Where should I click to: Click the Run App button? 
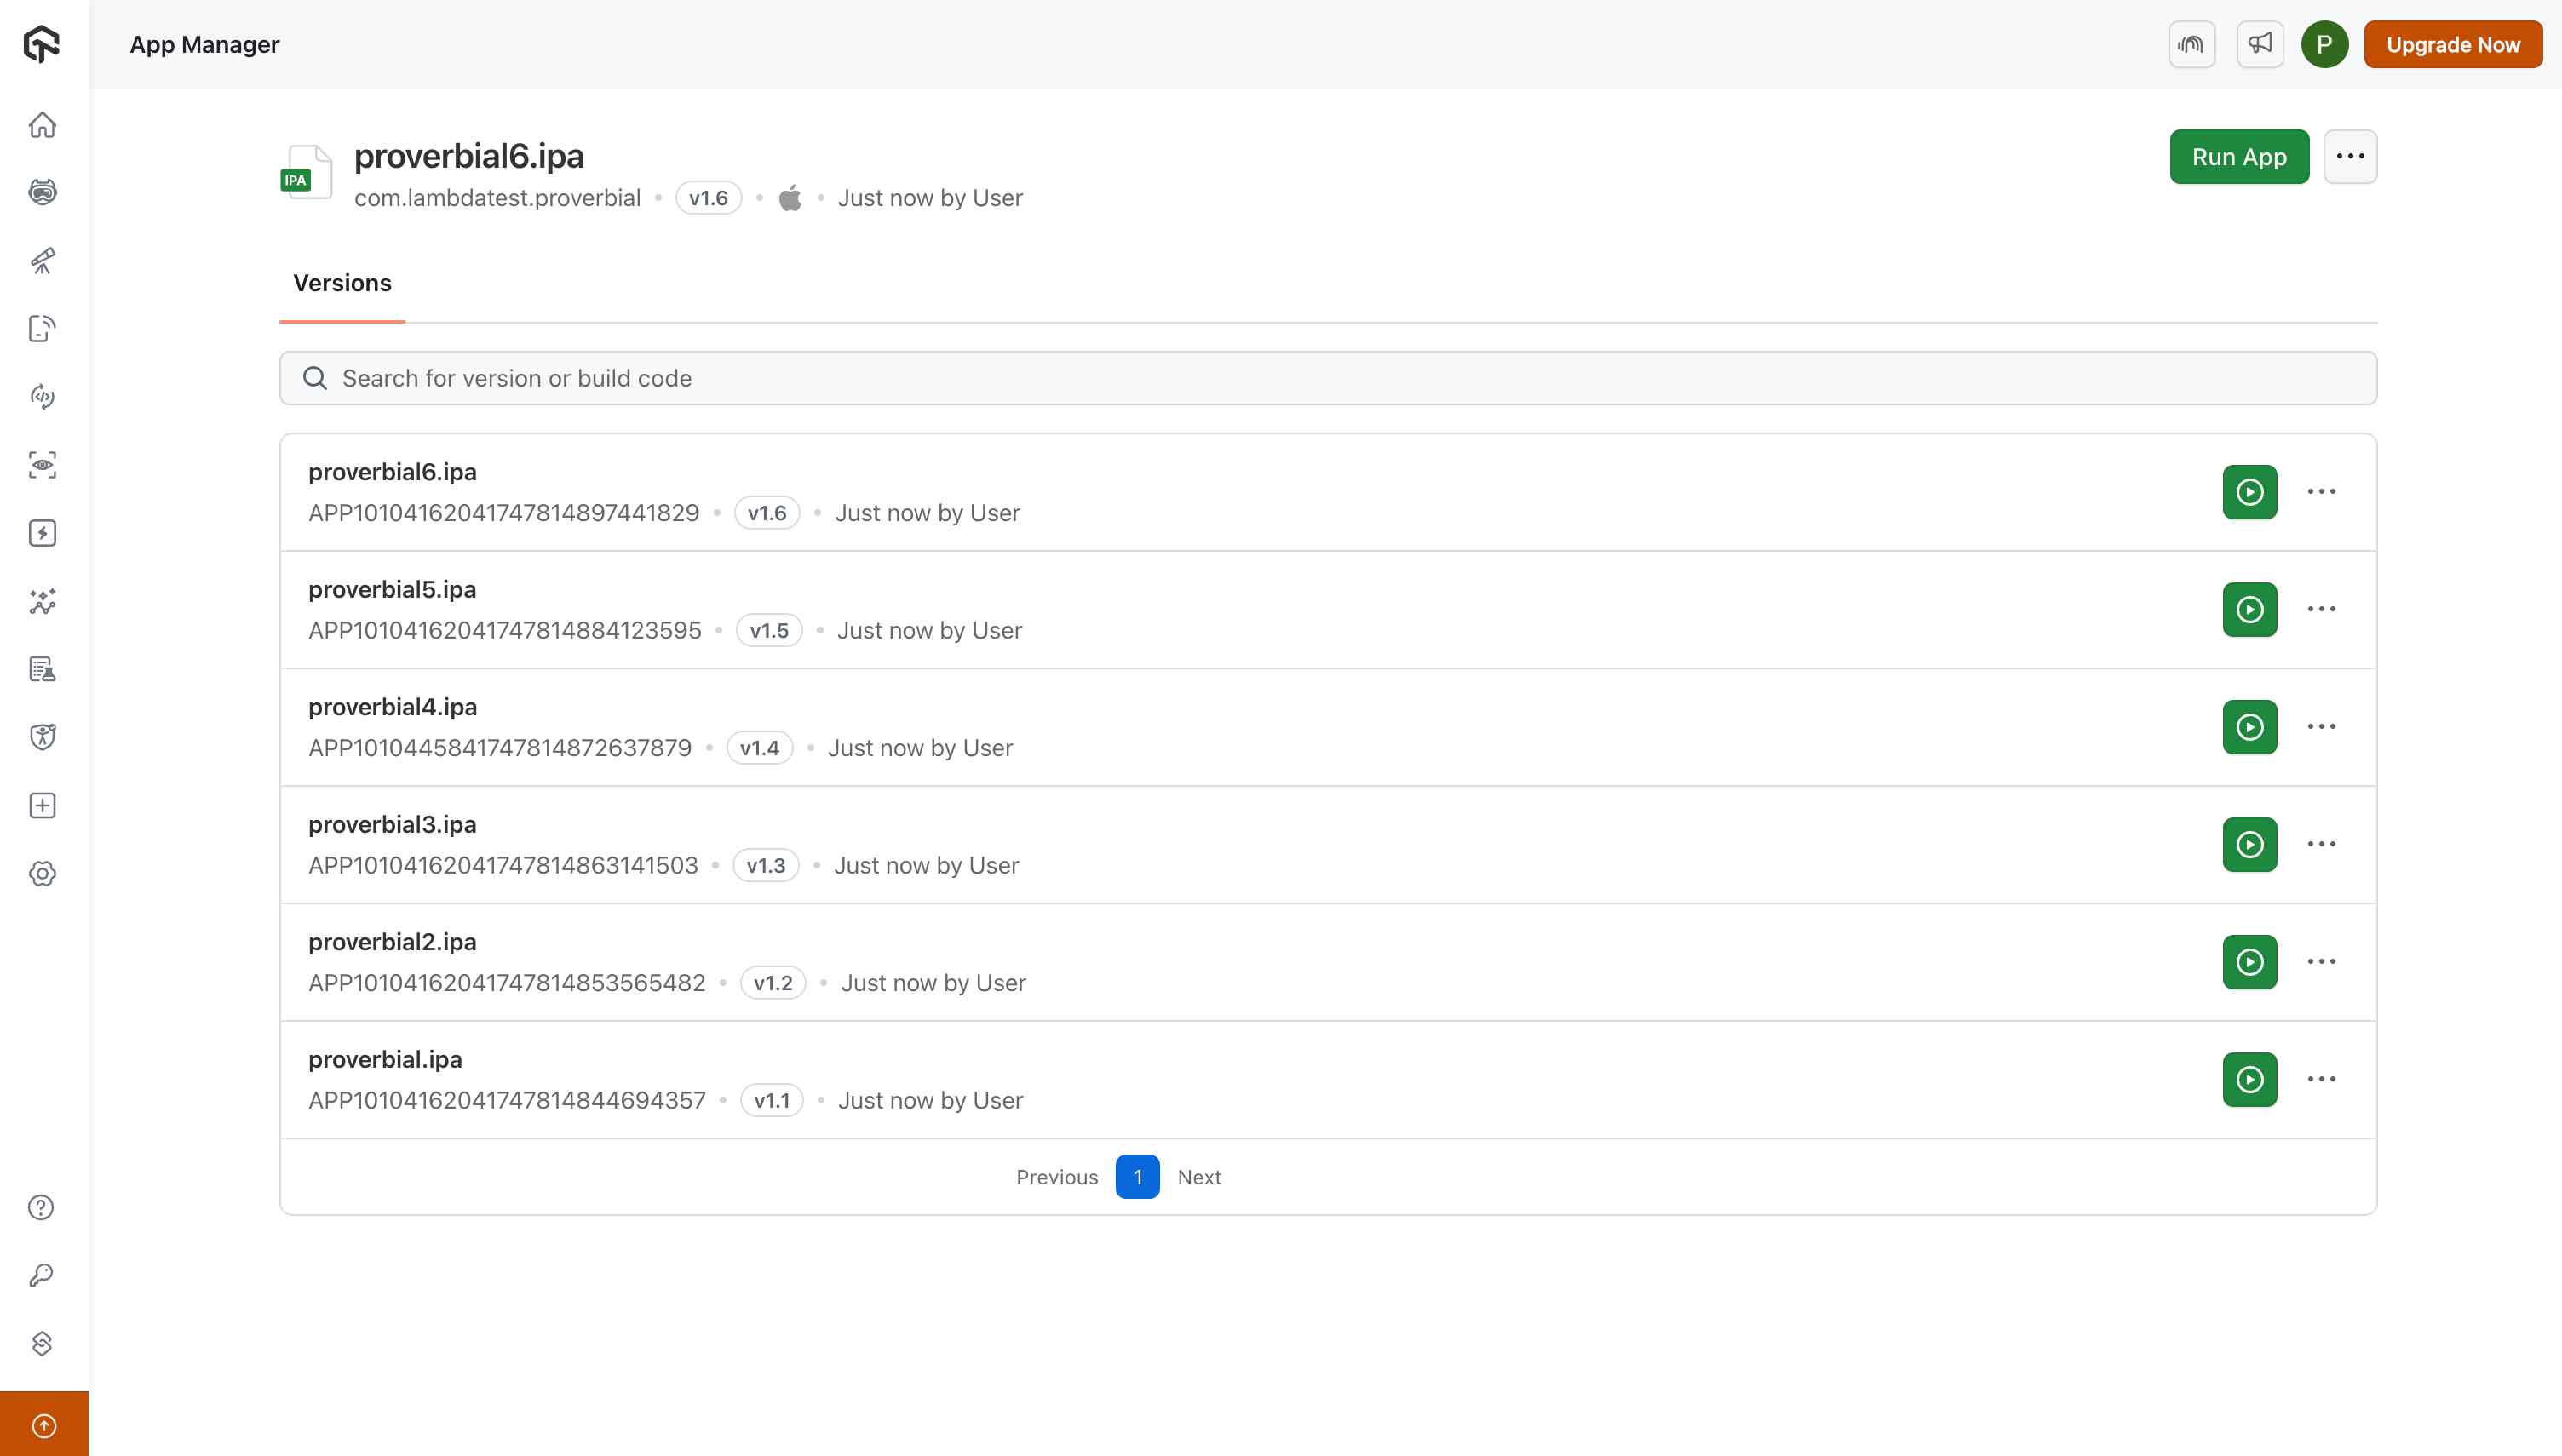pos(2238,156)
